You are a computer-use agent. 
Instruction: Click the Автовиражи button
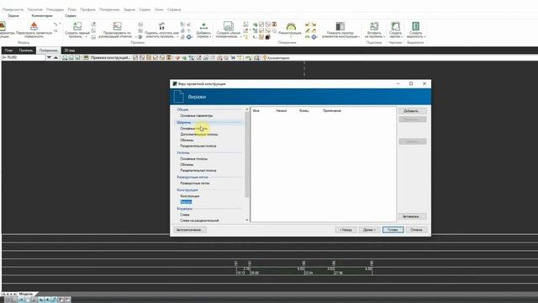pyautogui.click(x=413, y=217)
